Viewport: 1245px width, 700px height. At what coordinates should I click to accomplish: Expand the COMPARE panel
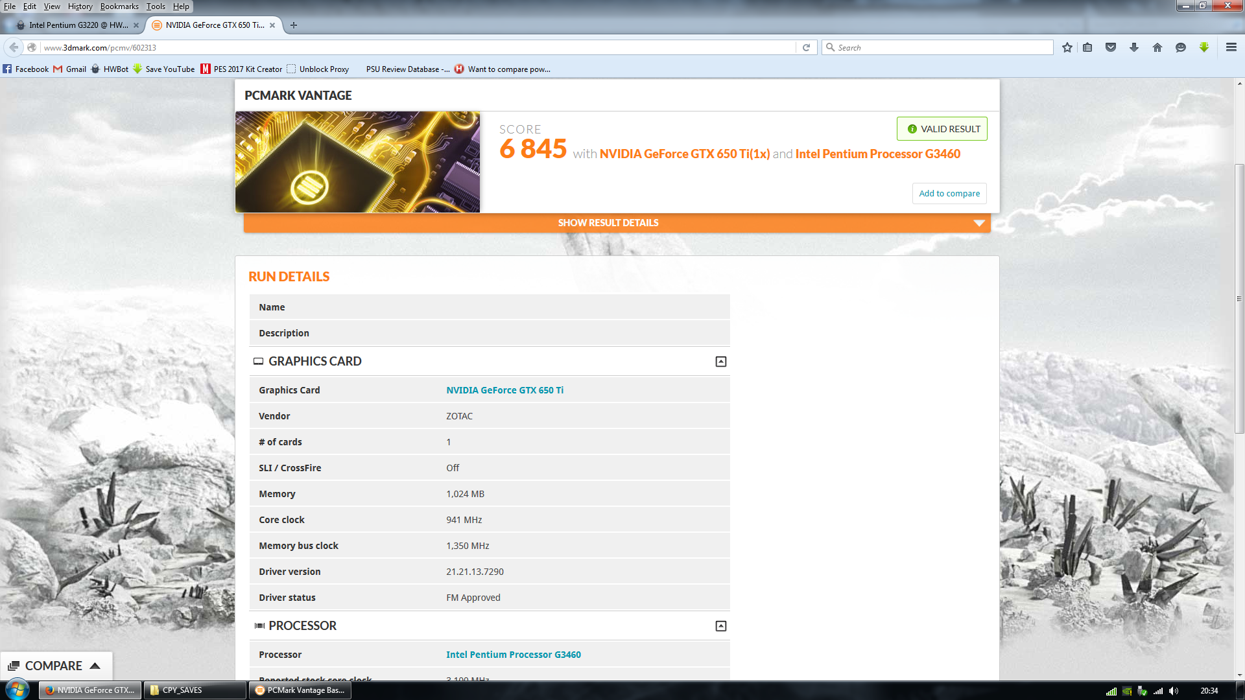[x=55, y=666]
